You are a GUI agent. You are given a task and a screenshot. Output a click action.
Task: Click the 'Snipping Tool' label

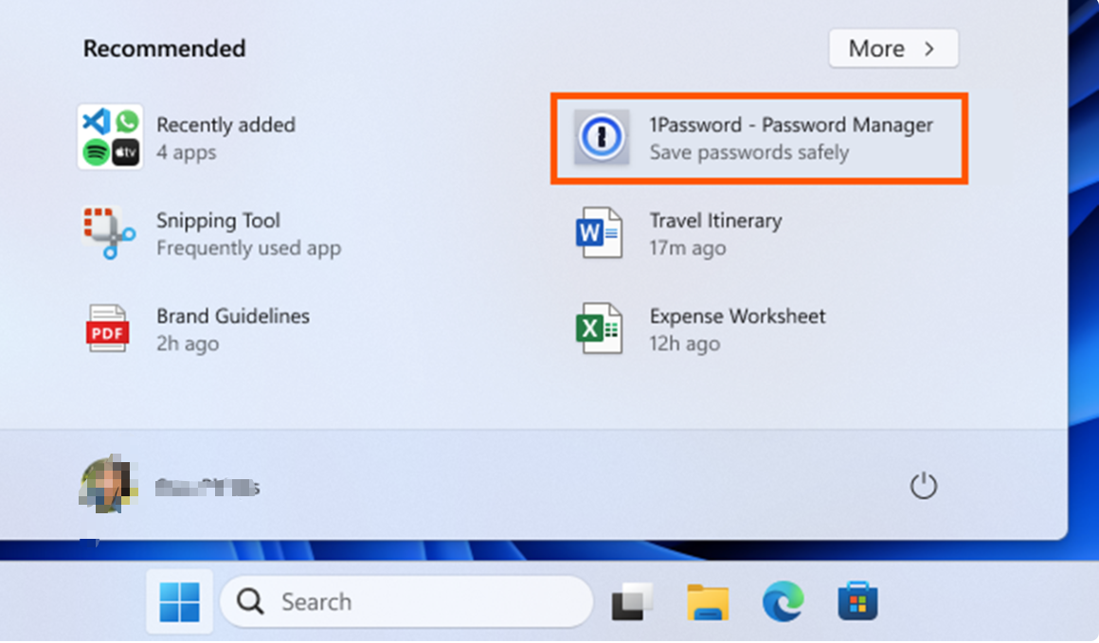click(x=218, y=221)
